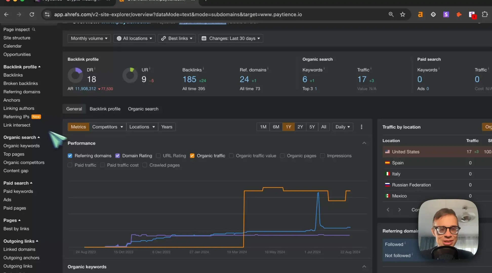
Task: Open Content gap report
Action: [x=16, y=171]
